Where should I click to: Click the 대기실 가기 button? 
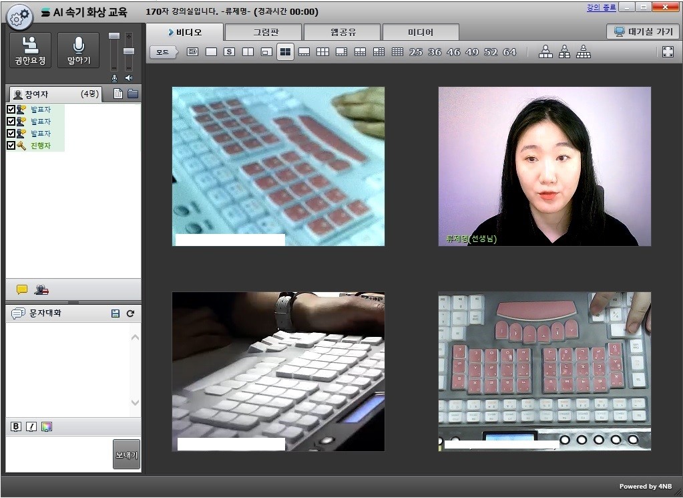(x=644, y=31)
